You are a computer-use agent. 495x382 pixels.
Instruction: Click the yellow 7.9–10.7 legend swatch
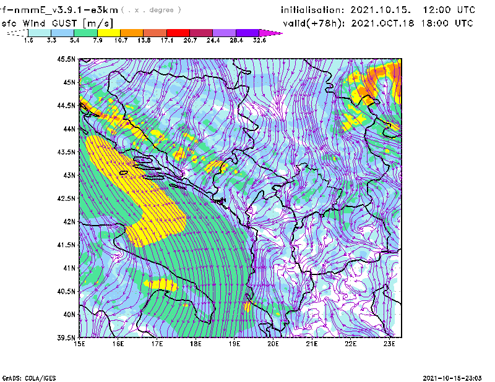coord(108,33)
